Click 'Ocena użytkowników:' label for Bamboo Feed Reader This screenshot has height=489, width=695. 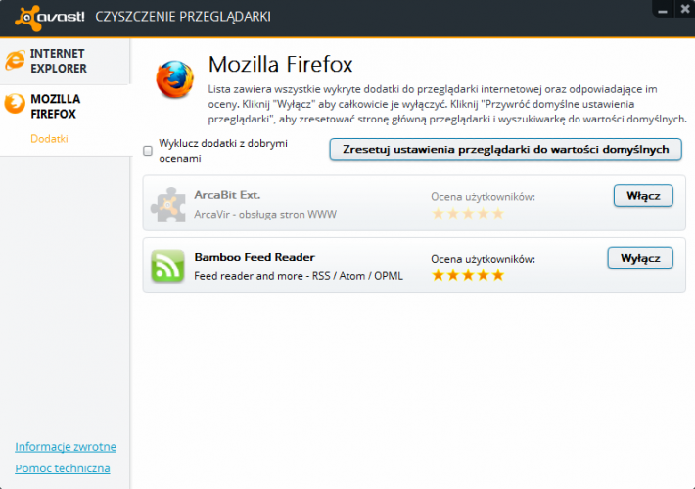pyautogui.click(x=484, y=259)
